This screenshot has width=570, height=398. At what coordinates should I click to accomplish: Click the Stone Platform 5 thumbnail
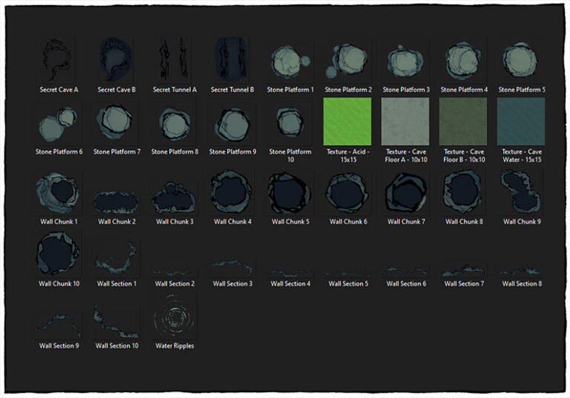(x=522, y=59)
